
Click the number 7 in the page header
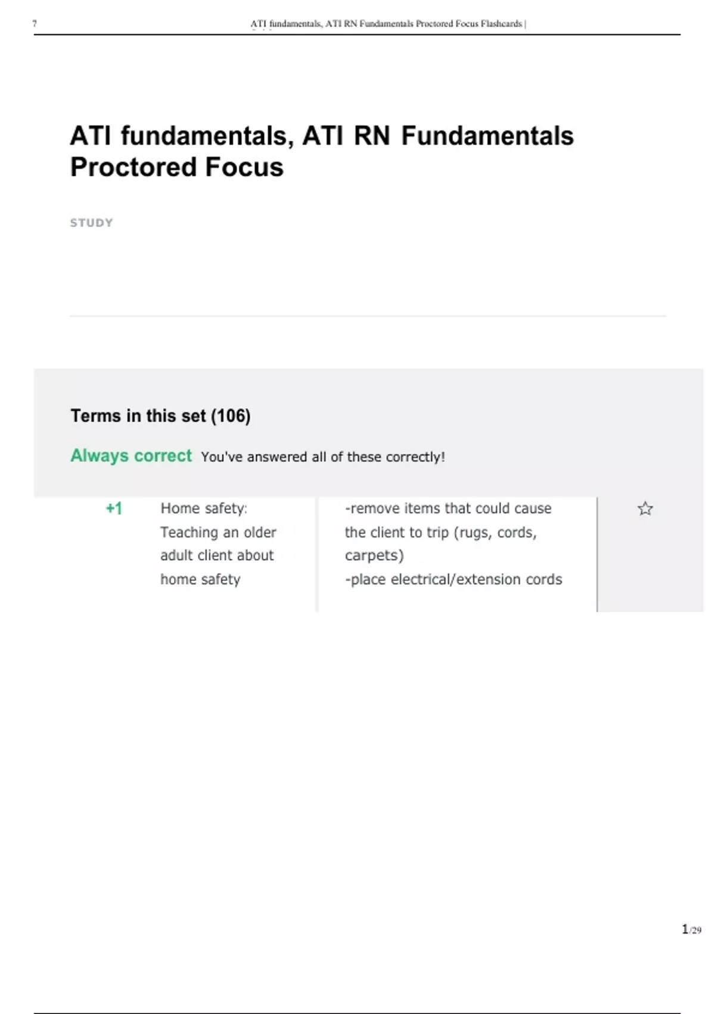coord(35,24)
